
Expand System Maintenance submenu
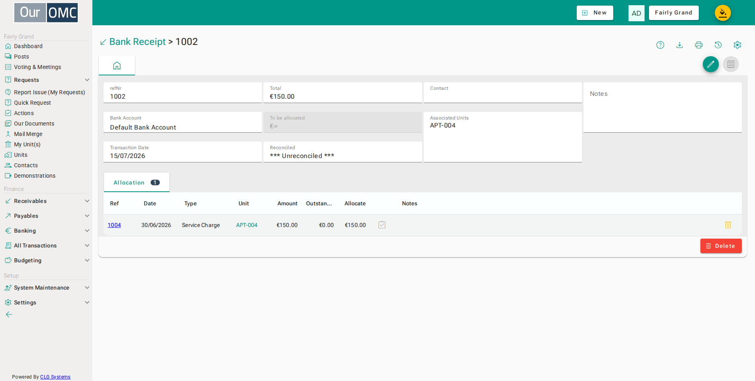pyautogui.click(x=47, y=288)
